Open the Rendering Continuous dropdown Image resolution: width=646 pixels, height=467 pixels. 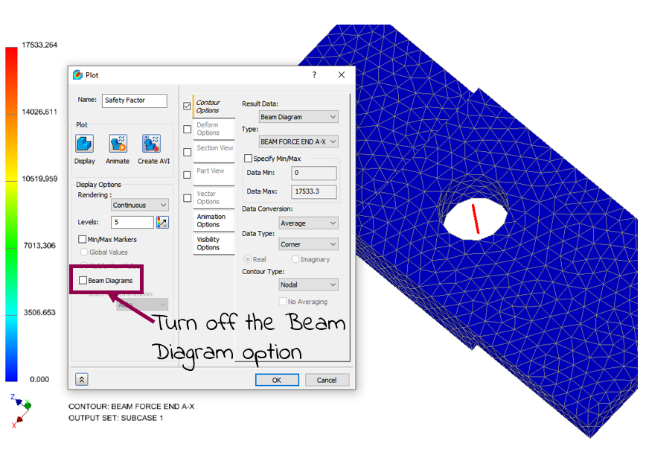139,204
